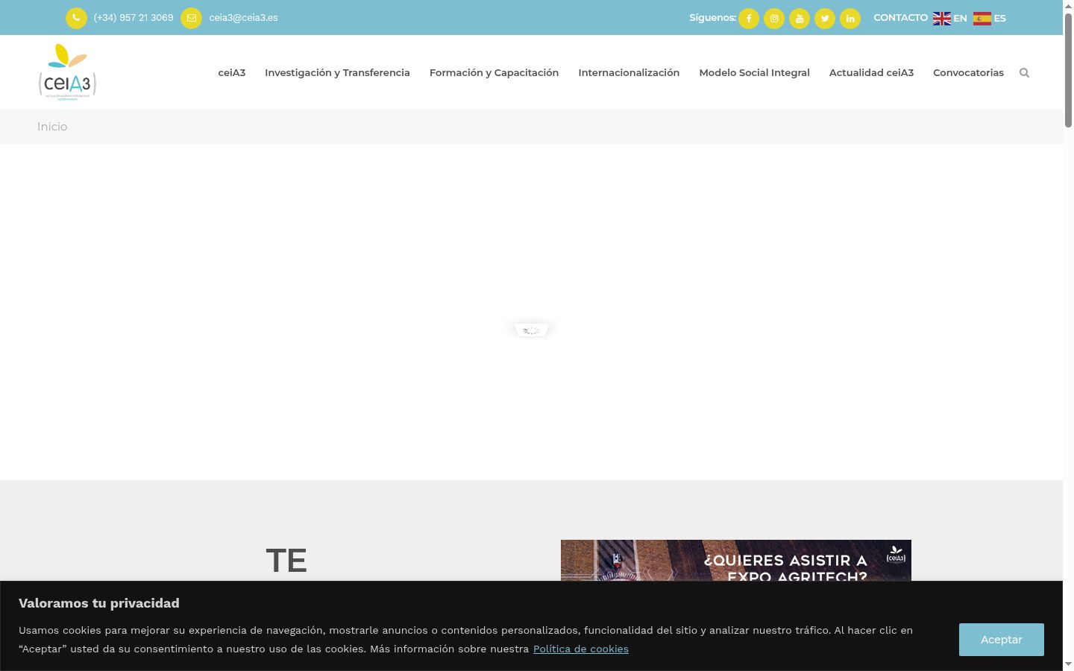Open the search magnifier icon
The image size is (1074, 671).
click(1024, 72)
